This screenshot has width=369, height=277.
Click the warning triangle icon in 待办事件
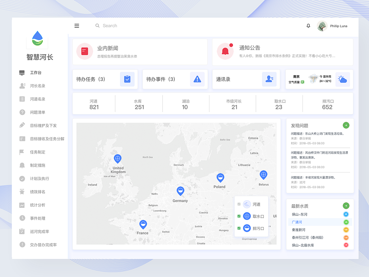[197, 79]
